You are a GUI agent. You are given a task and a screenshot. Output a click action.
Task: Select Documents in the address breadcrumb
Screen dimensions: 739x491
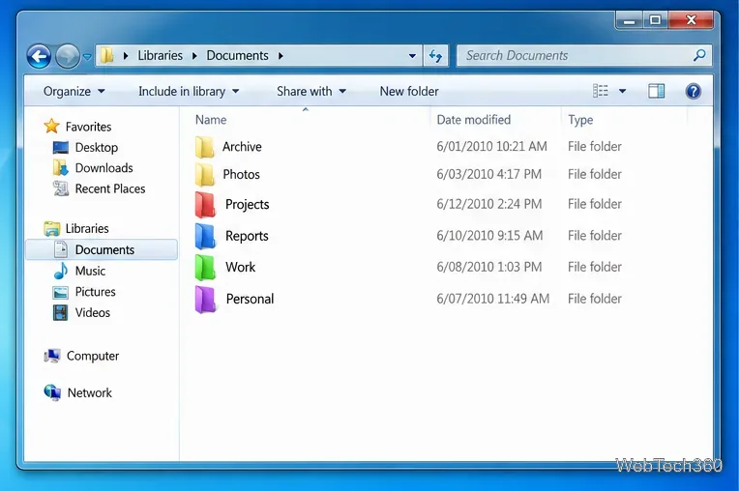pyautogui.click(x=237, y=55)
